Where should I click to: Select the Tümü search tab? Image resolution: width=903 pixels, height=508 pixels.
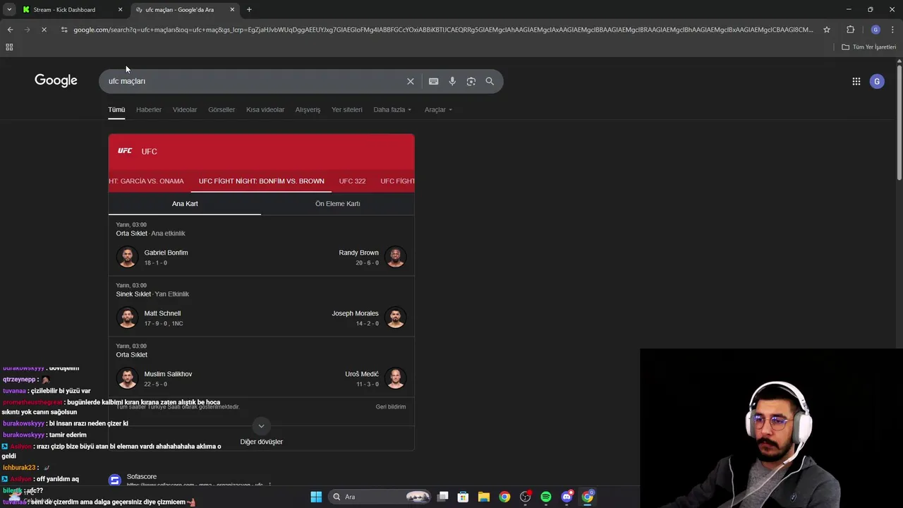(116, 109)
